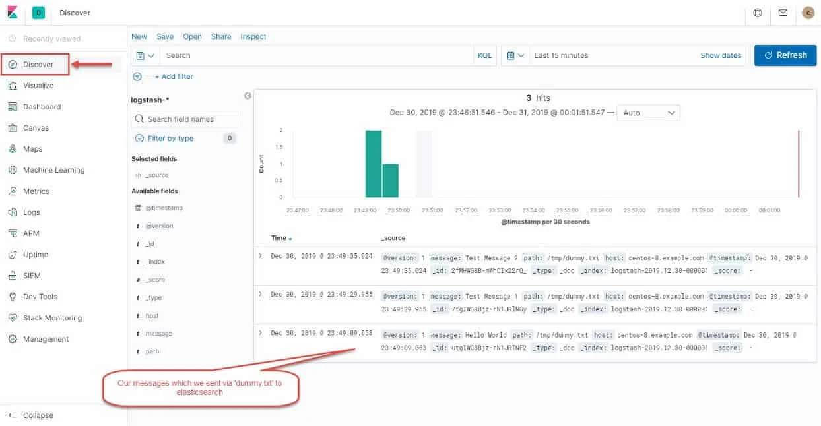Open the Auto interval dropdown
The width and height of the screenshot is (821, 426).
point(647,113)
